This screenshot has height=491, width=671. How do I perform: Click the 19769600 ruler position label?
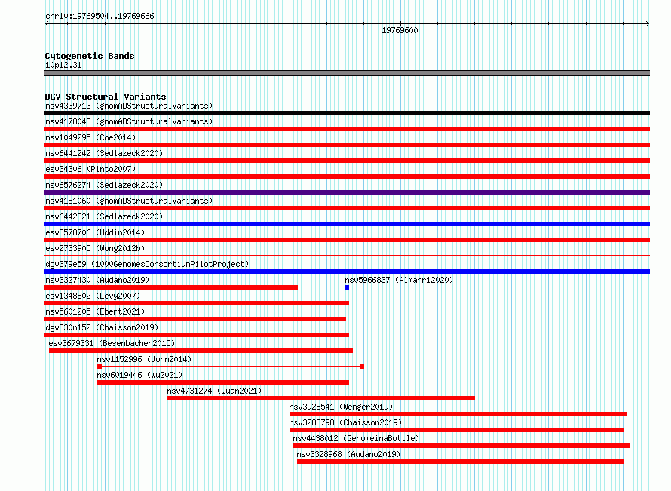coord(400,30)
